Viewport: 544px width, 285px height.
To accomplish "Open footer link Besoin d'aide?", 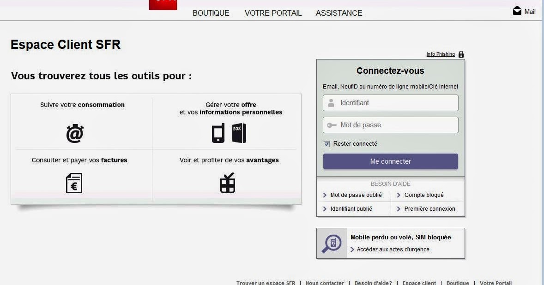I will tap(373, 283).
